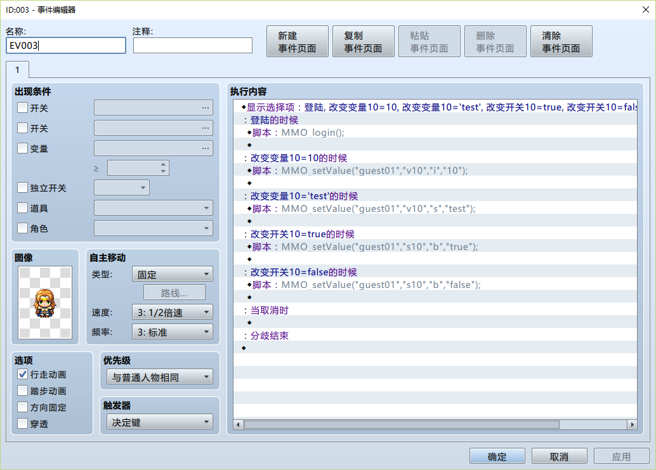656x470 pixels.
Task: Select the MMO_login() script command line
Action: (x=435, y=133)
